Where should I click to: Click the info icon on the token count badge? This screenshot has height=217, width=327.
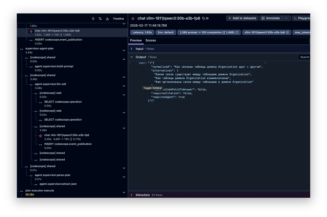(x=237, y=32)
